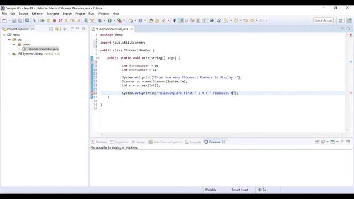Collapse All in Project Explorer
Screen dimensions: 354x199
(x=51, y=29)
